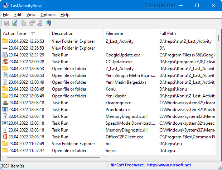Select the Yeni Metin Belgesi.txt filename
The image size is (222, 170).
126,82
